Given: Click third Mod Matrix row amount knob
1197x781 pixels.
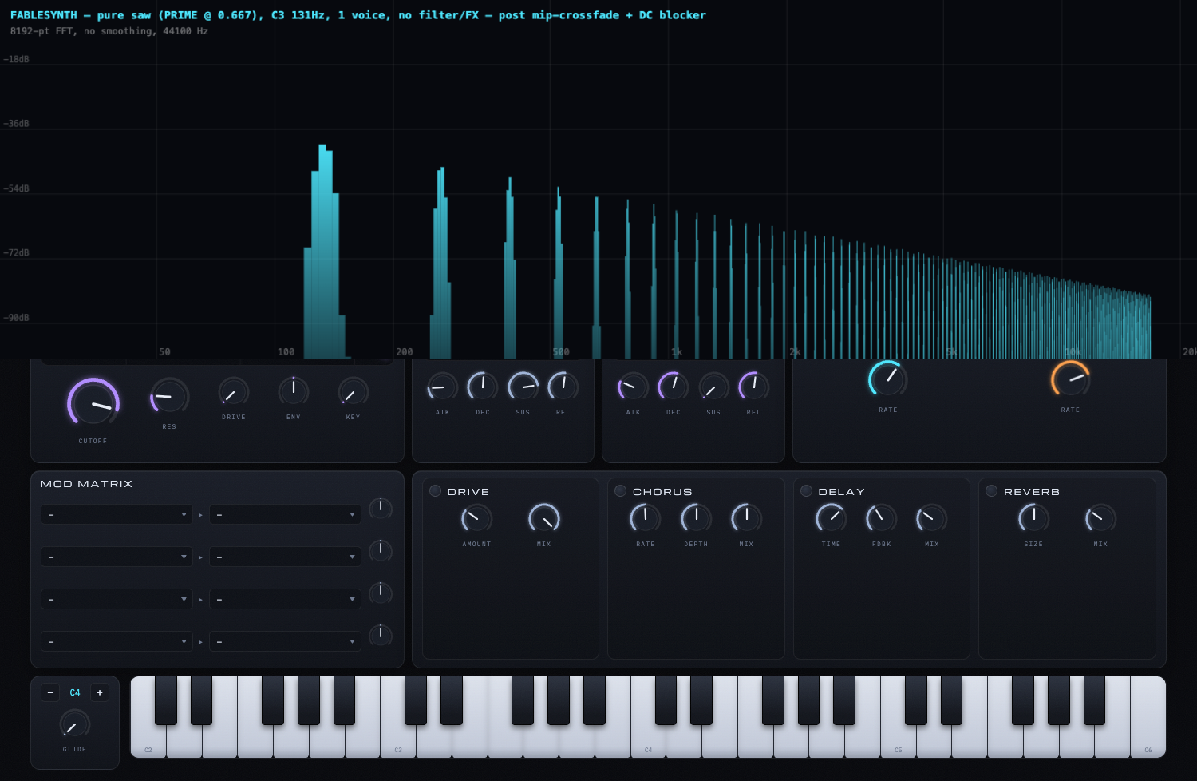Looking at the screenshot, I should (381, 593).
